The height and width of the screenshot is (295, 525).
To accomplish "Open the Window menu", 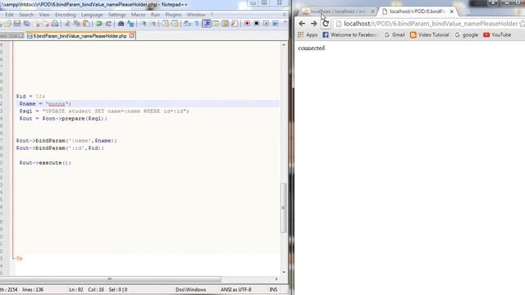I will 196,15.
